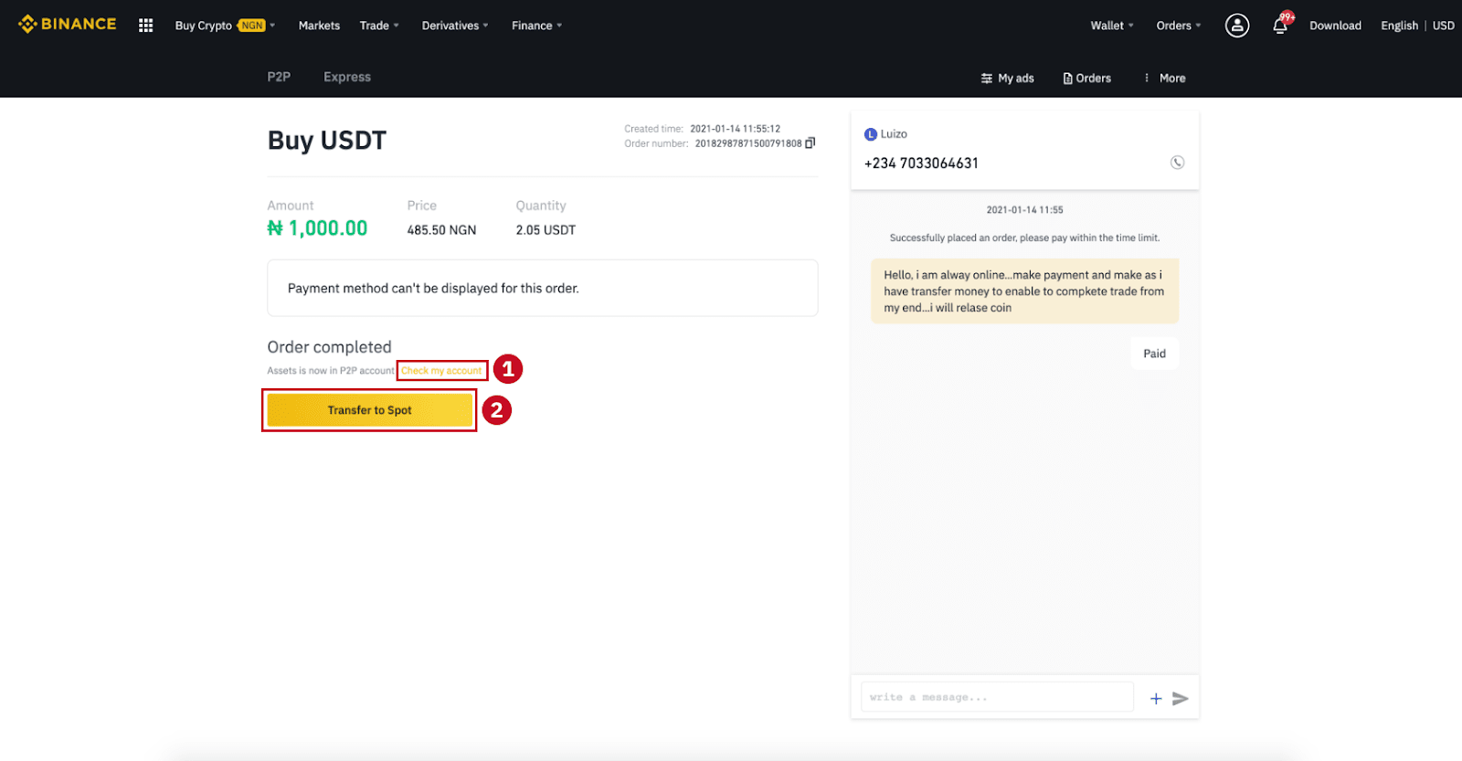Click the Check my account link
The height and width of the screenshot is (761, 1462).
(x=442, y=370)
